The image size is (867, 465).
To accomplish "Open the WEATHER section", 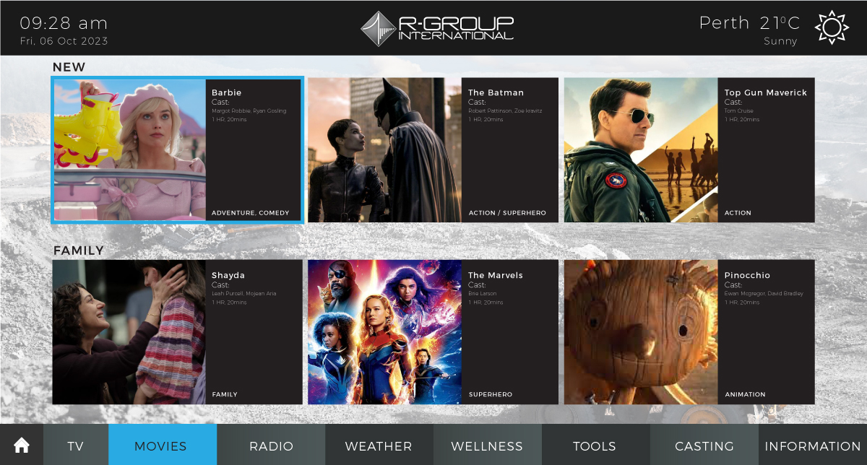I will coord(379,446).
